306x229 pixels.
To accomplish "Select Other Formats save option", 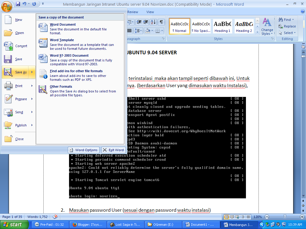I will pos(80,91).
